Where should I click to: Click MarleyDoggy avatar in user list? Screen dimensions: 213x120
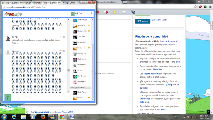tap(75, 60)
